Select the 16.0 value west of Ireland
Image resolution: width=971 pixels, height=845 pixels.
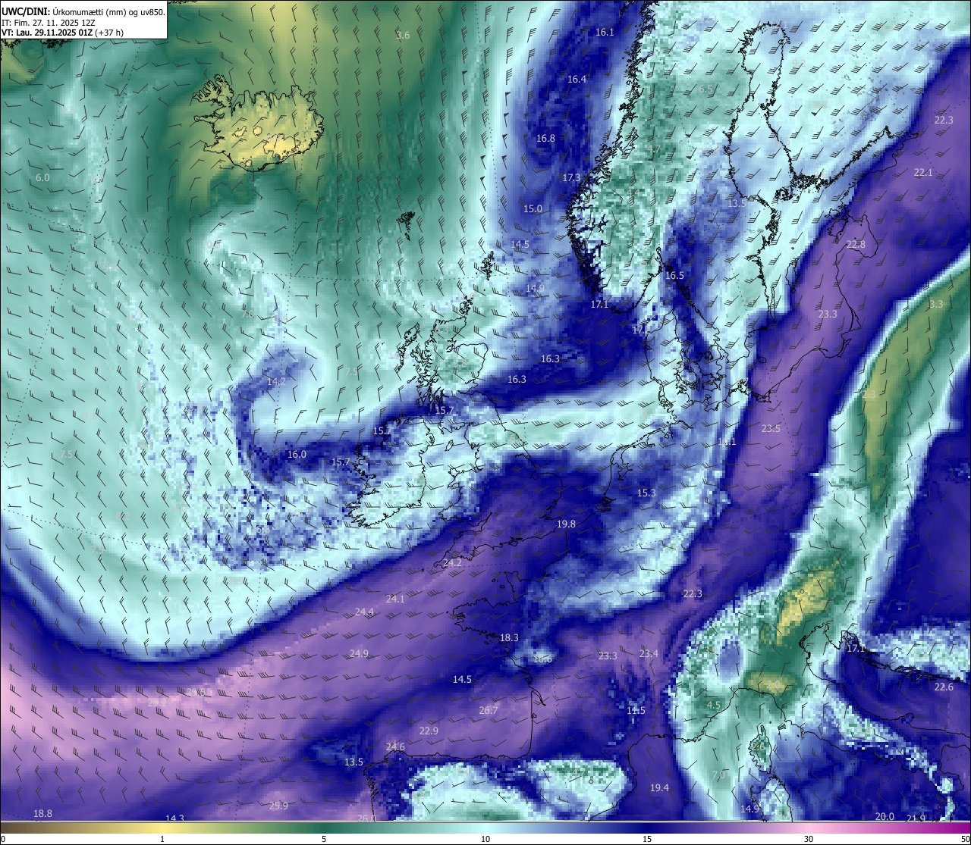click(x=297, y=455)
